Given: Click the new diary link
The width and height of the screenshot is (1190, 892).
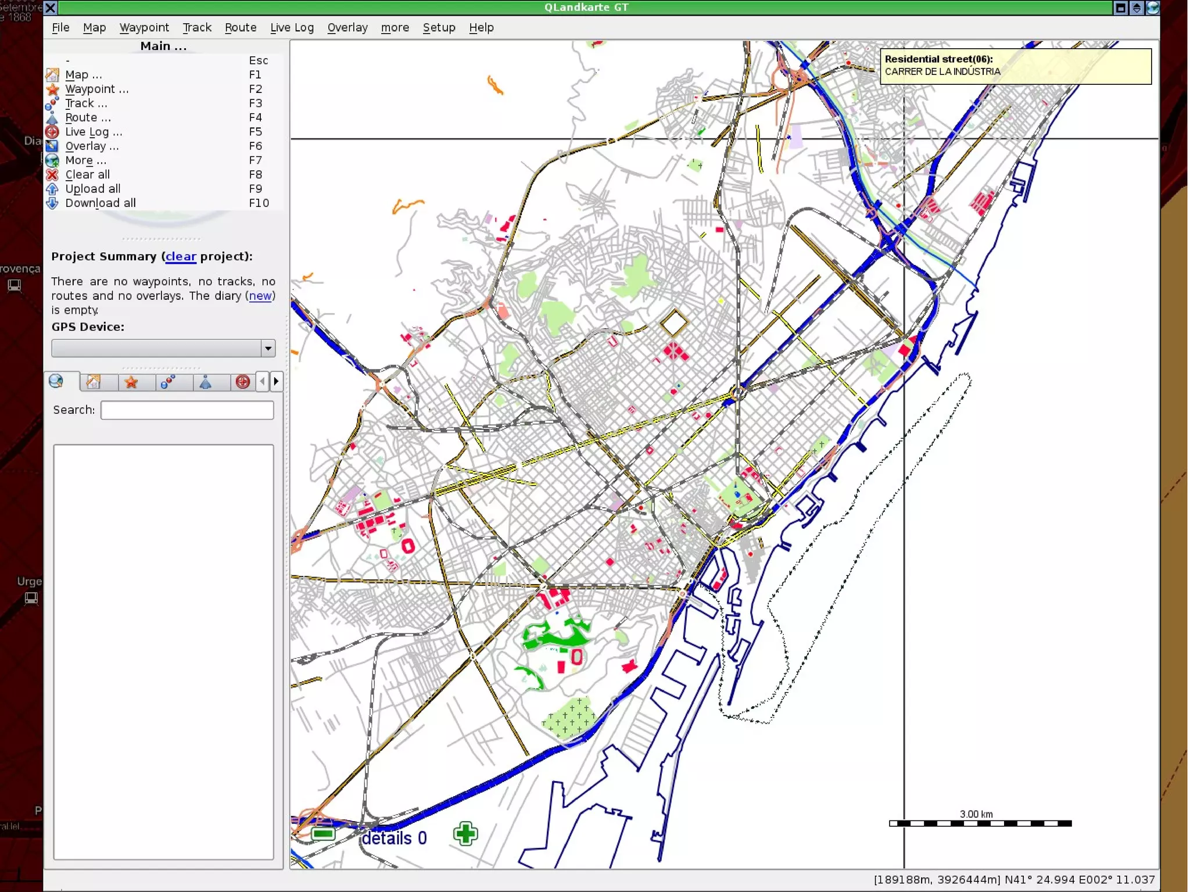Looking at the screenshot, I should click(x=260, y=296).
